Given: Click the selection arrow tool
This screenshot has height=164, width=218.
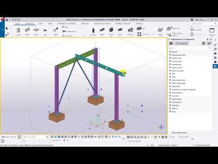Looking at the screenshot, I should [7, 28].
